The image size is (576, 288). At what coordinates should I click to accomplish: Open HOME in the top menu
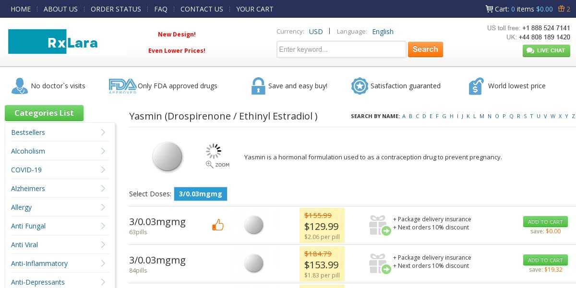pos(21,9)
